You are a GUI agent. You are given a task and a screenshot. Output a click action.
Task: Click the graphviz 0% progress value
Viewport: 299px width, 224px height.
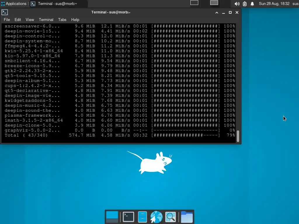click(232, 130)
